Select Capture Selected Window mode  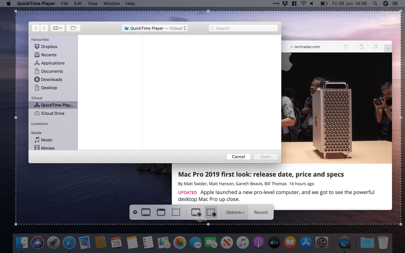coord(161,212)
